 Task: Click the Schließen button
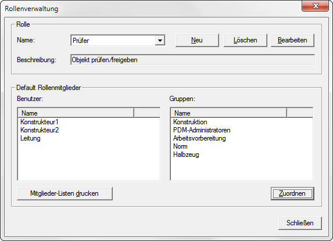tap(300, 223)
